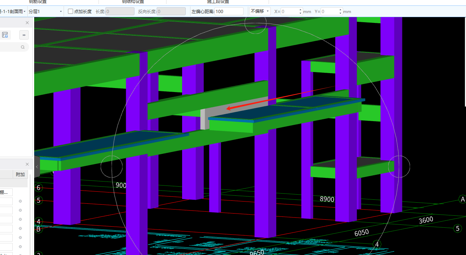Decrease Y offset with down stepper arrow

[x=341, y=13]
